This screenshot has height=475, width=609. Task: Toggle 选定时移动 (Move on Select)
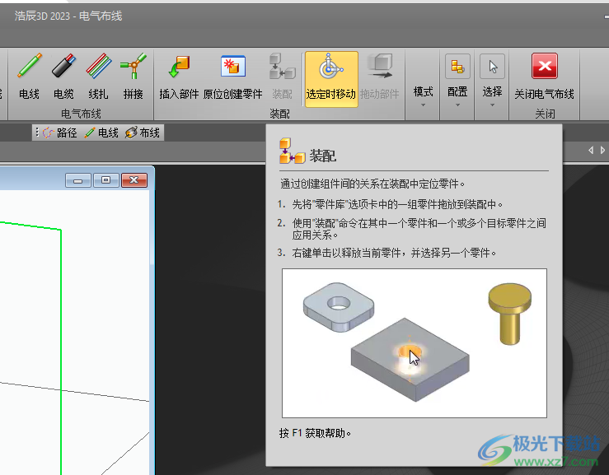tap(331, 79)
